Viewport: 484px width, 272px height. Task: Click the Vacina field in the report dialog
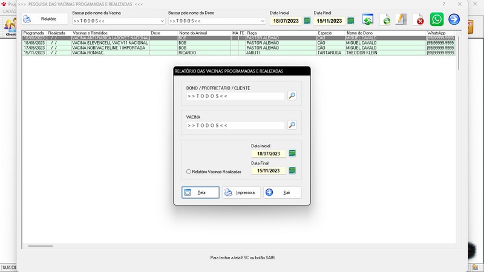coord(235,126)
